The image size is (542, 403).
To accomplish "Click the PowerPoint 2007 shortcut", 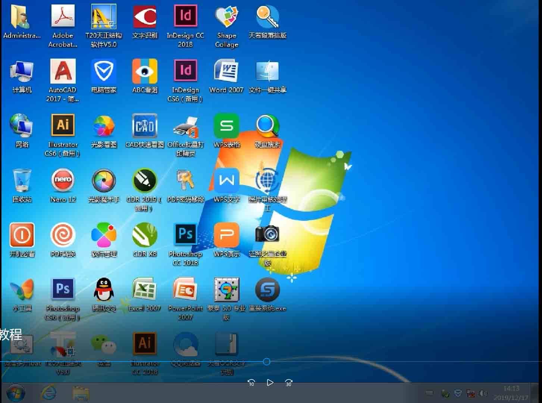I will click(x=185, y=290).
